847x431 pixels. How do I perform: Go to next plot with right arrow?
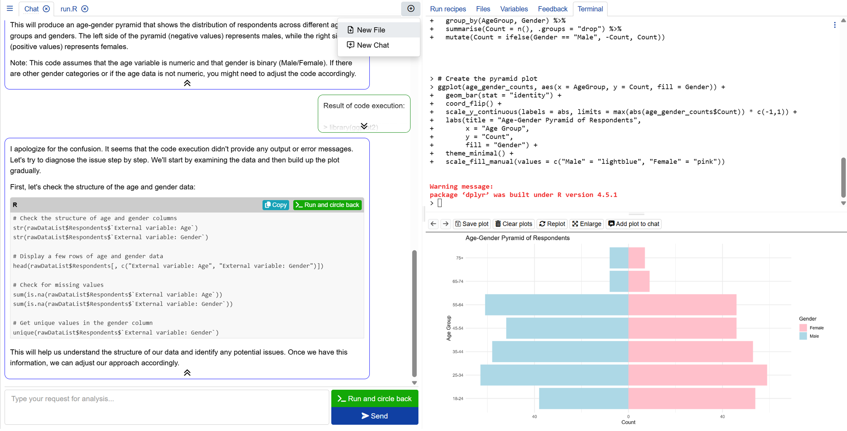[x=445, y=224]
